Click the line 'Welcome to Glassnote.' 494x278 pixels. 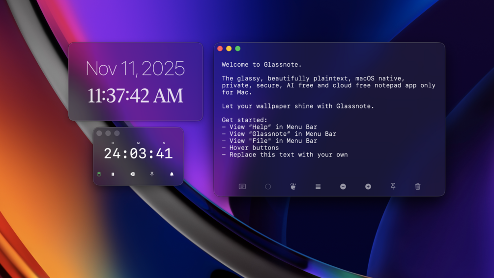(262, 64)
